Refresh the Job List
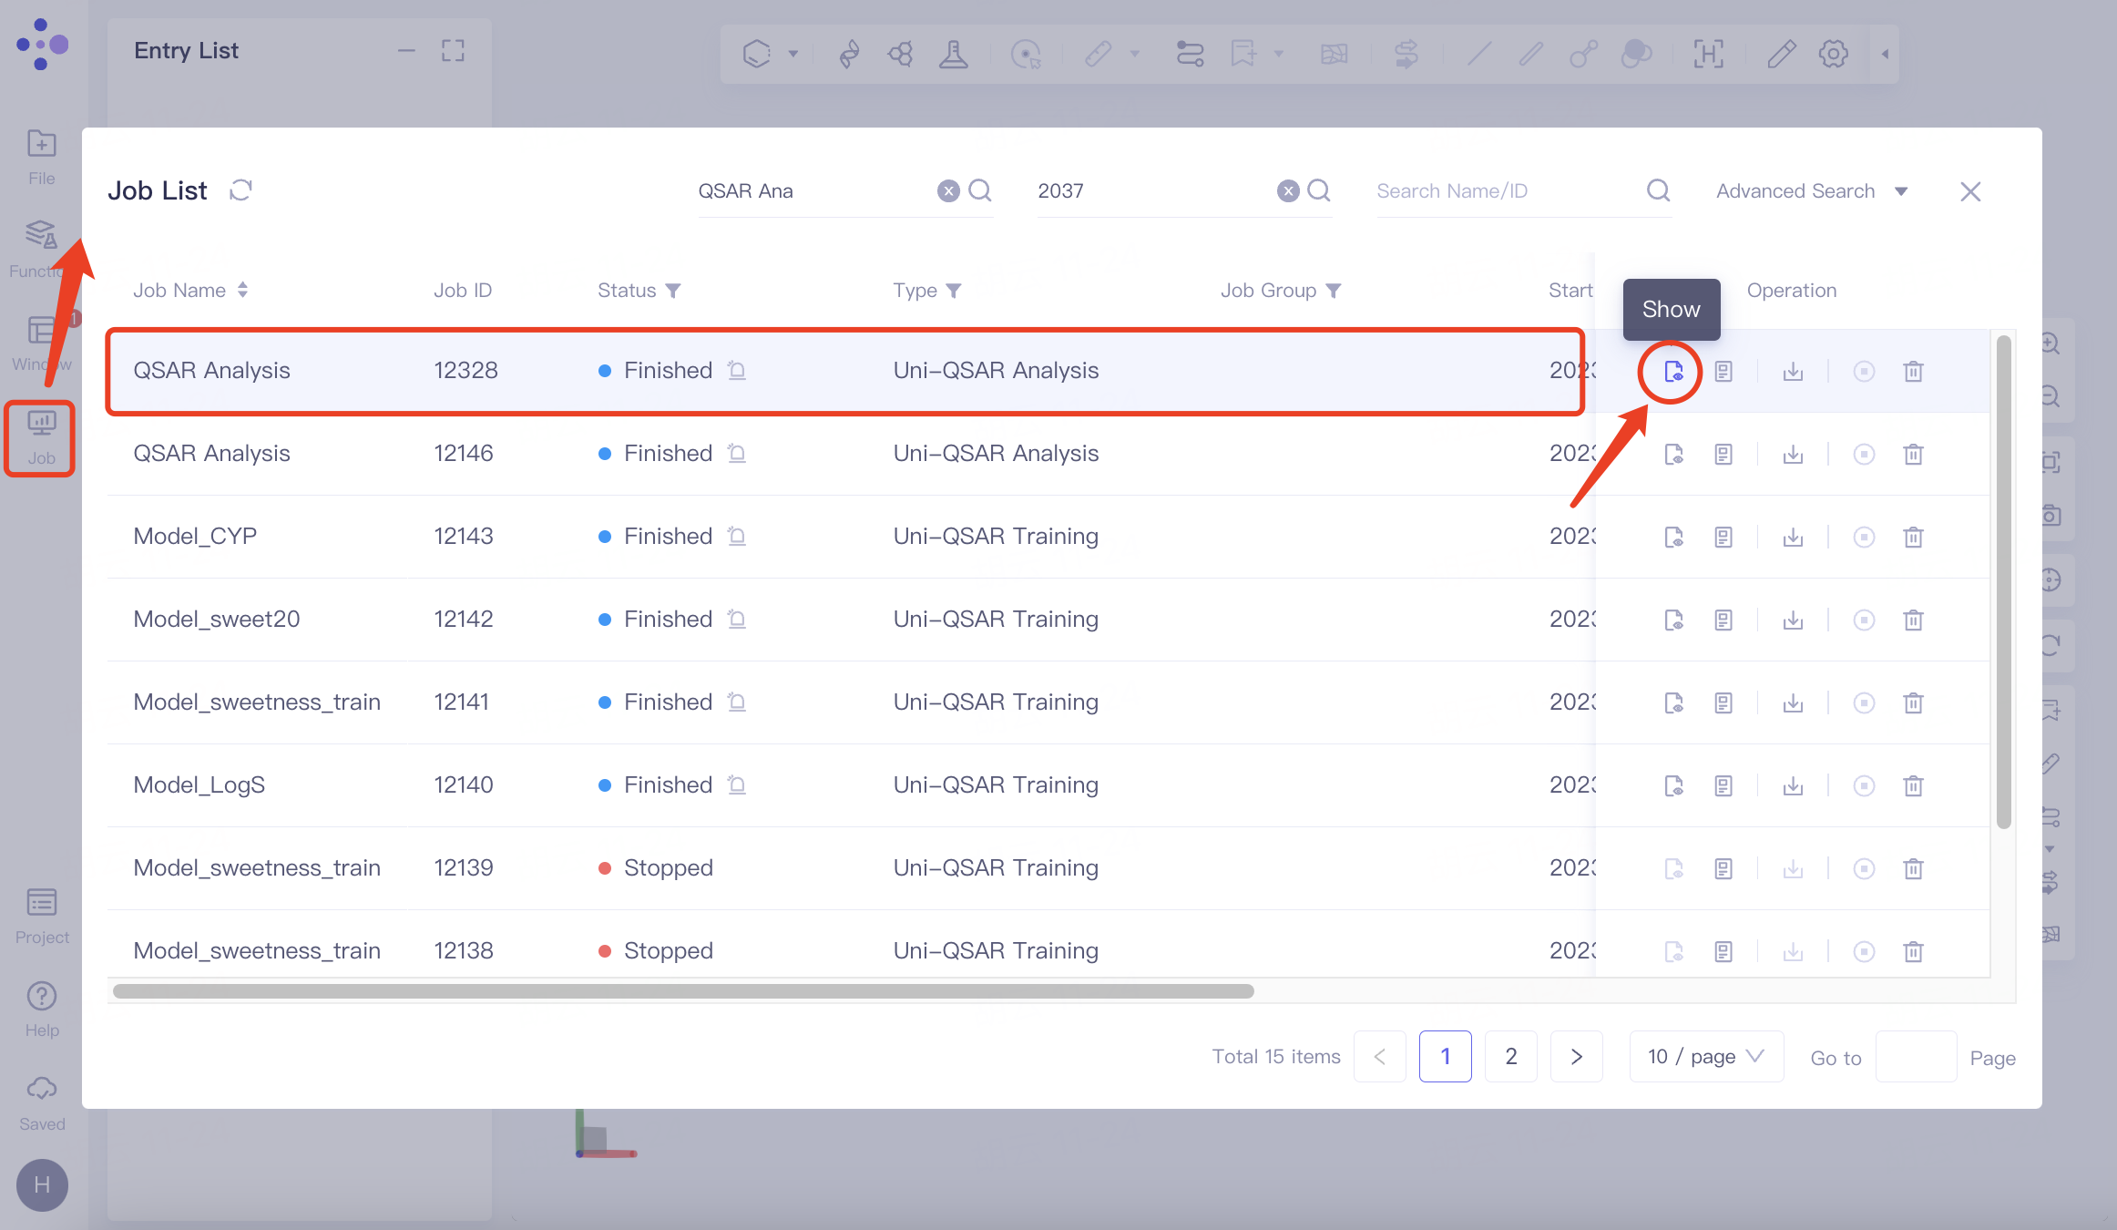The image size is (2117, 1230). coord(240,190)
